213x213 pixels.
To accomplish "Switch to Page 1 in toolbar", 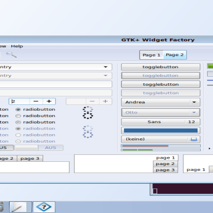I will [151, 55].
